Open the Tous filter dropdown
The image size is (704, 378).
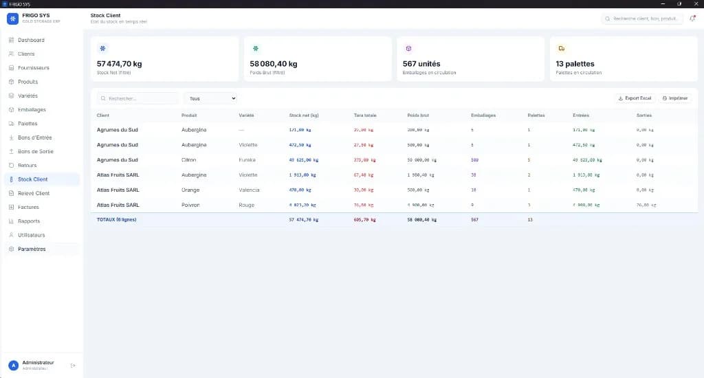(210, 98)
